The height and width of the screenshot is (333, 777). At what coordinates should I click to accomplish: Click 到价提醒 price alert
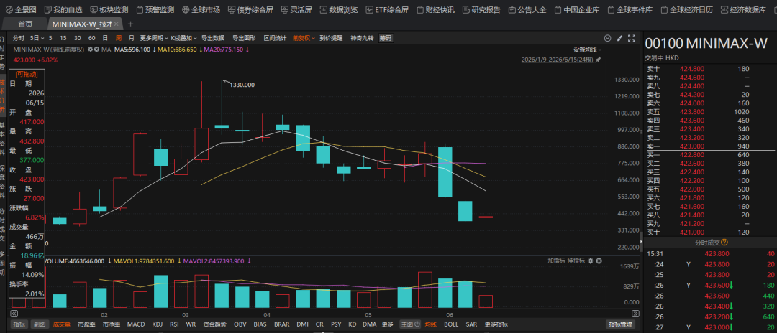(x=330, y=38)
